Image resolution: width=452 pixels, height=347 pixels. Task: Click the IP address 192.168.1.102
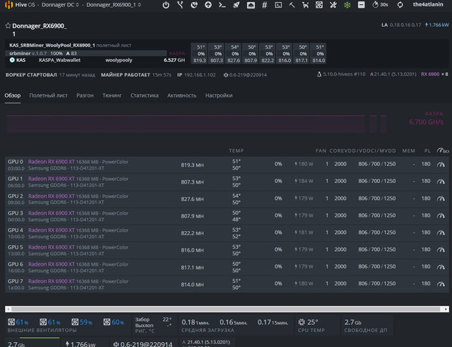pyautogui.click(x=200, y=75)
